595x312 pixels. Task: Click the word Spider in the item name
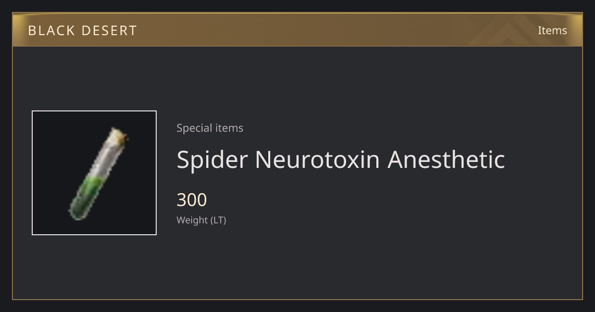[212, 159]
